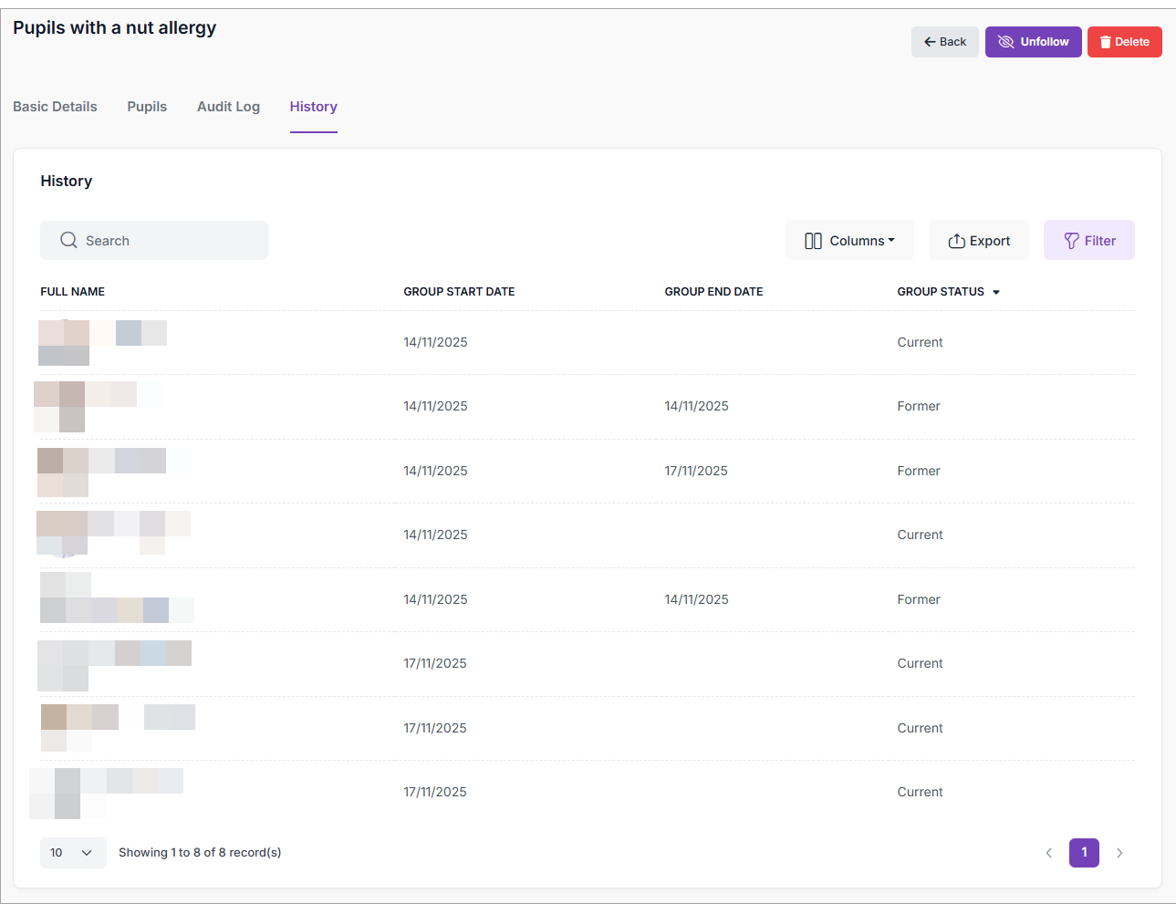Sort by Group End Date header

pos(713,292)
